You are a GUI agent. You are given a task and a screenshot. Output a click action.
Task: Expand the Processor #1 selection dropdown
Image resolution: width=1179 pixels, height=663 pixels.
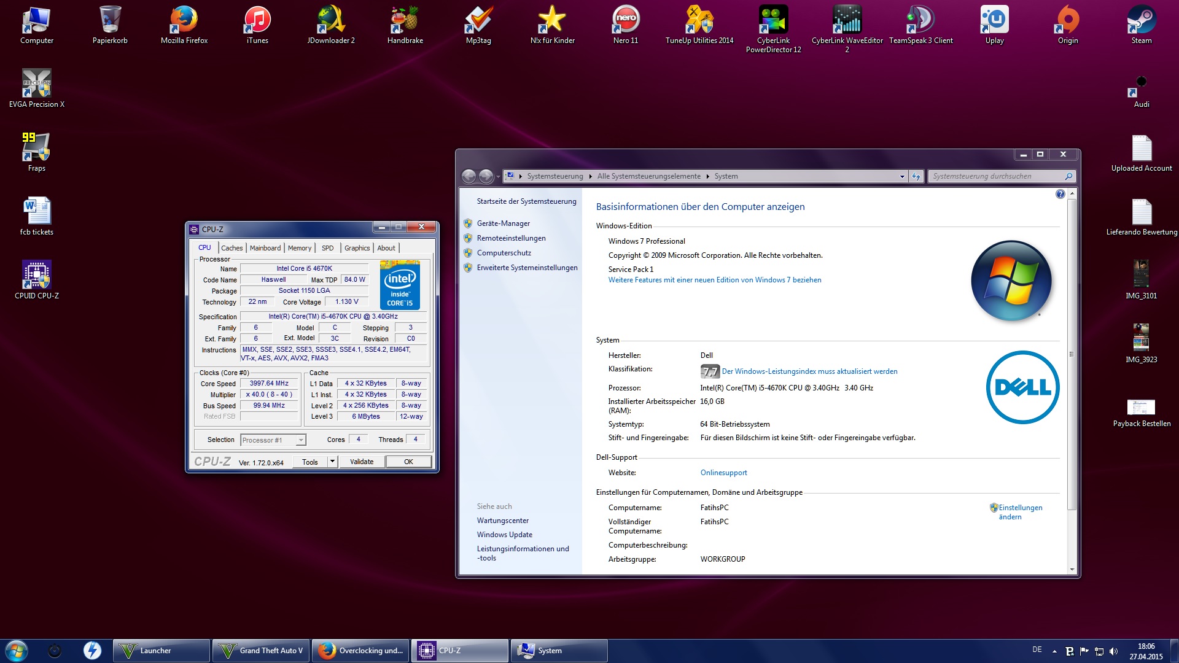pyautogui.click(x=300, y=440)
